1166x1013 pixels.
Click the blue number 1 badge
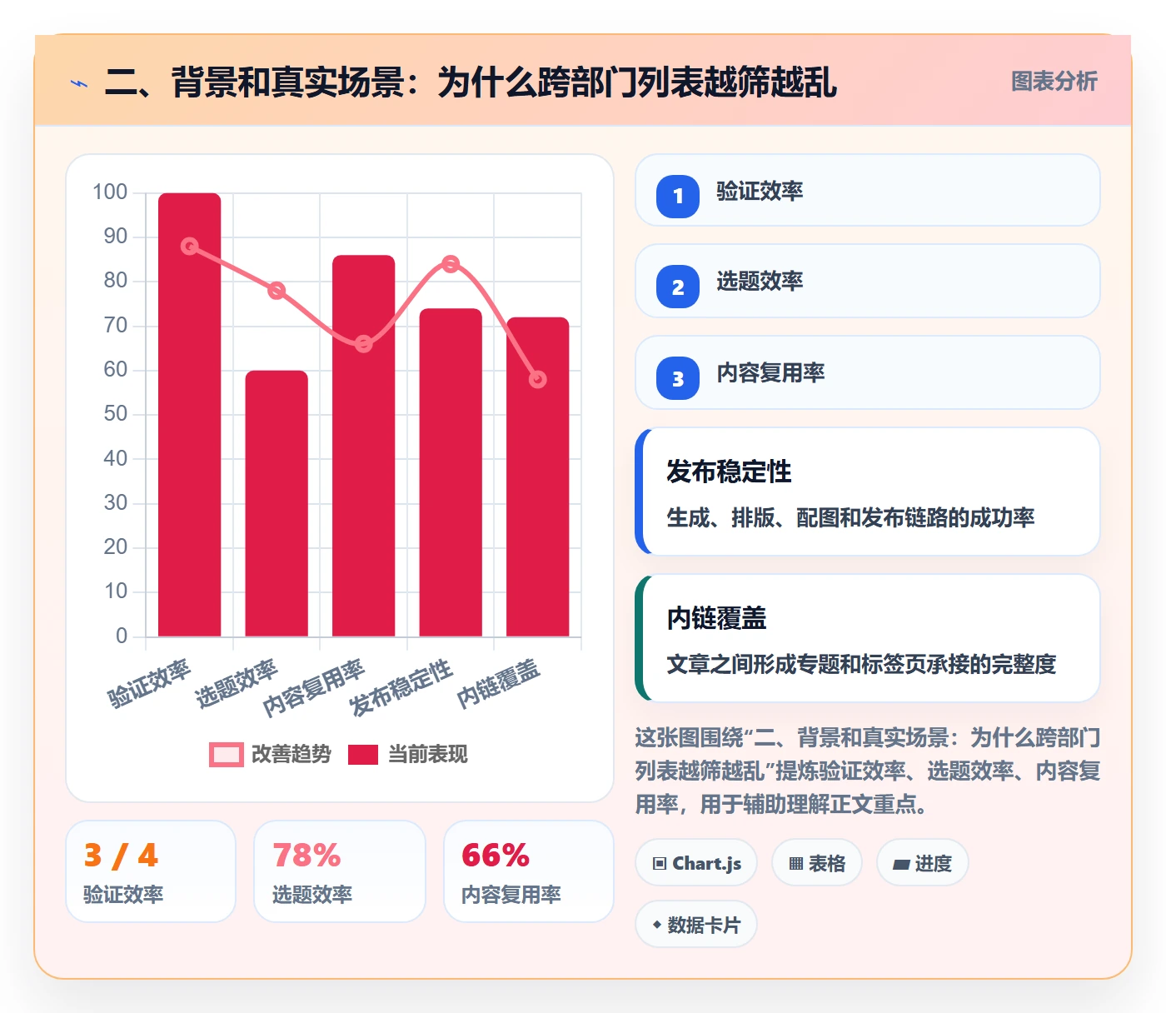[678, 197]
